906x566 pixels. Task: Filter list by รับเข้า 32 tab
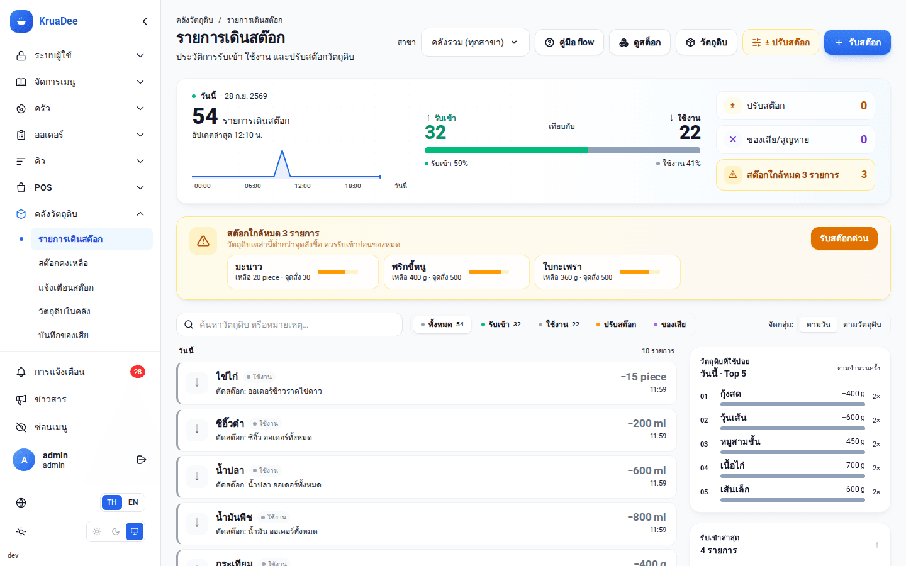501,325
